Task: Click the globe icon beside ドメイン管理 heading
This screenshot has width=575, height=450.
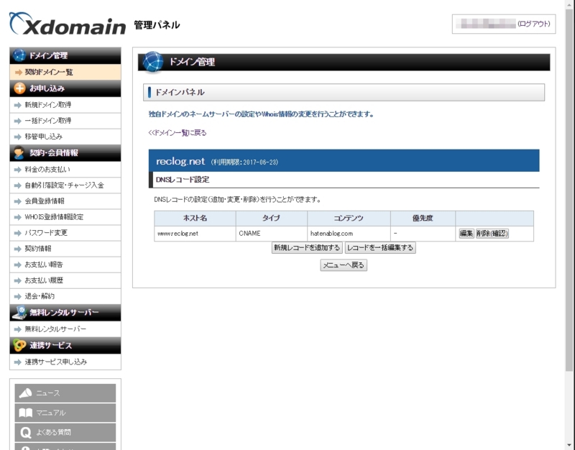Action: click(x=151, y=63)
